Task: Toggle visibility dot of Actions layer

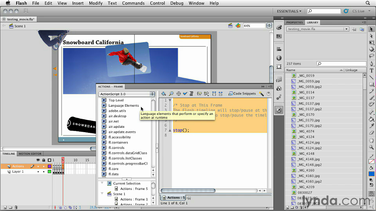Action: pyautogui.click(x=38, y=166)
